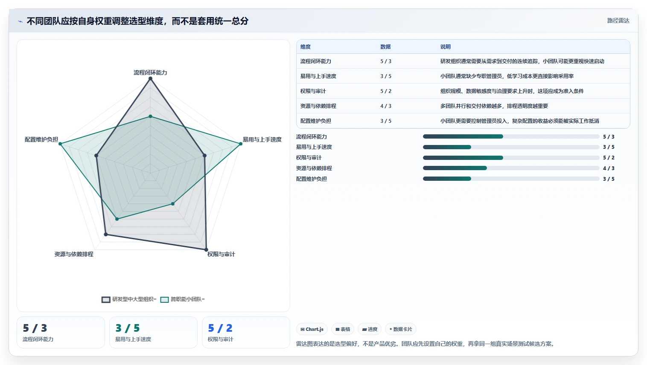Click the 配置维护负担 progress bar
This screenshot has width=647, height=365.
pos(511,179)
